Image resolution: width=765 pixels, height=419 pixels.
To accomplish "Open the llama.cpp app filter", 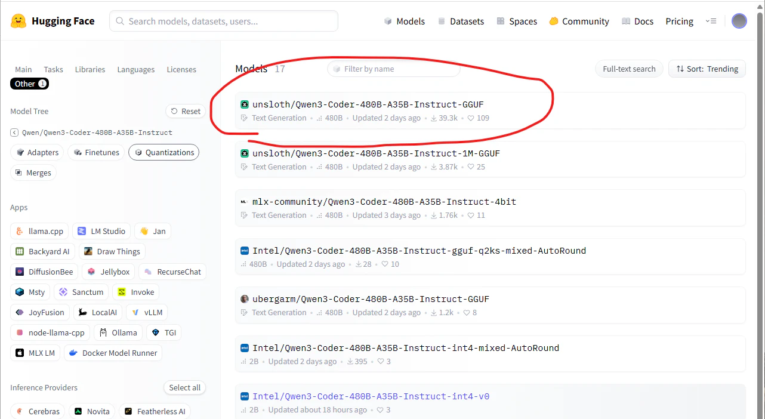I will point(39,231).
